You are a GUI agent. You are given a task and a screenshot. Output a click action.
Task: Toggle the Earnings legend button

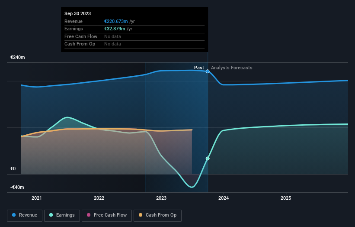(62, 215)
